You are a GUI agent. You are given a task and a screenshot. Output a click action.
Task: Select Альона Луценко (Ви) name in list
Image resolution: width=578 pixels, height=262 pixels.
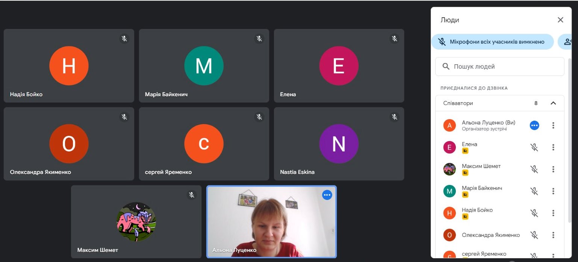click(x=489, y=123)
